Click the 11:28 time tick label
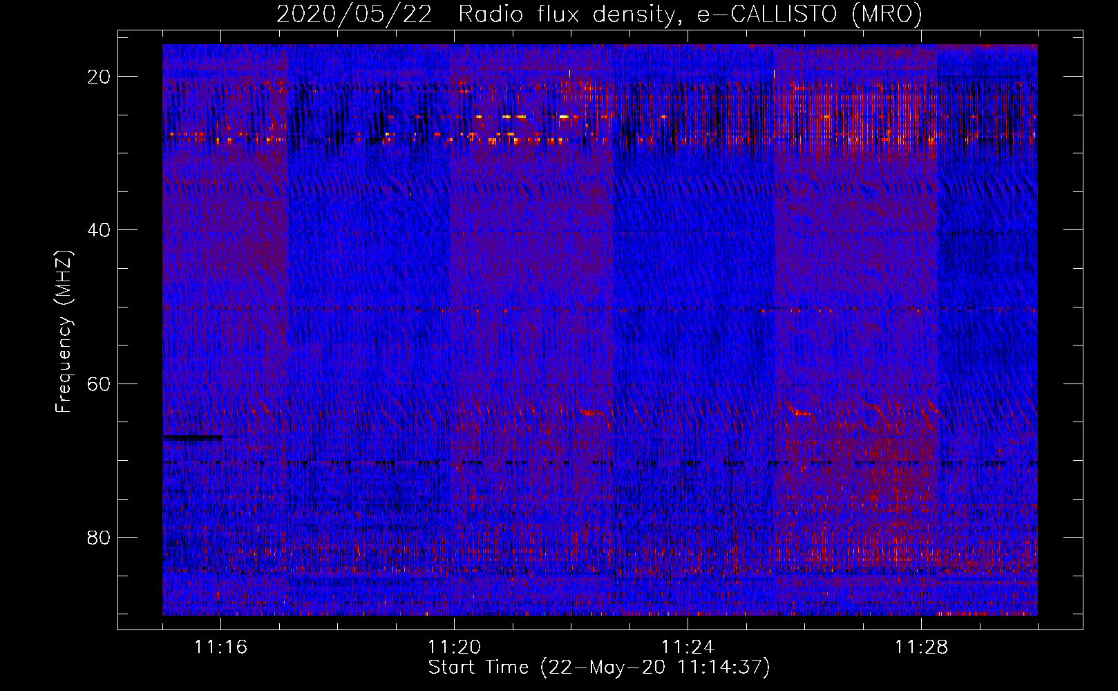 coord(921,647)
